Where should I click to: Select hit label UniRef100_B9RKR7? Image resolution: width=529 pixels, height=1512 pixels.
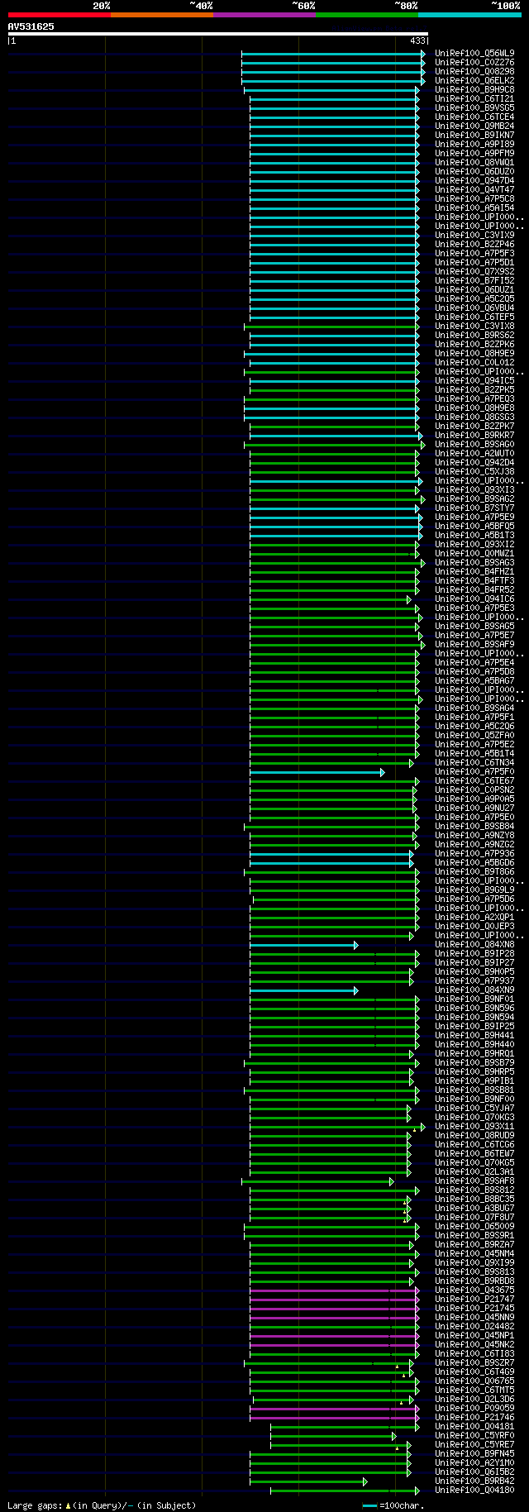tap(474, 436)
